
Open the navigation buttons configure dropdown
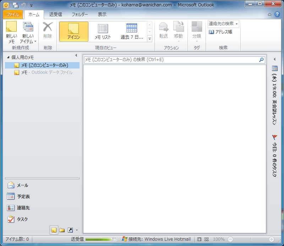pyautogui.click(x=77, y=230)
